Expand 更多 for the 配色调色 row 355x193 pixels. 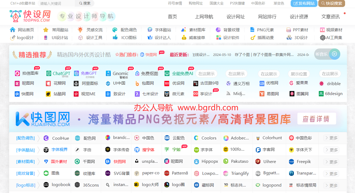(331, 138)
